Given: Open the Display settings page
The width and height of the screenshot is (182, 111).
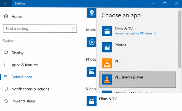Looking at the screenshot, I should click(17, 53).
